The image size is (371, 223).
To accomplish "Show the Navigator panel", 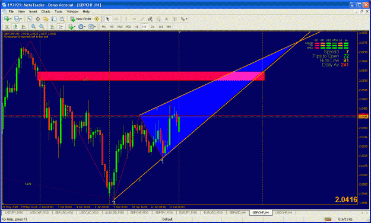I will [x=46, y=19].
